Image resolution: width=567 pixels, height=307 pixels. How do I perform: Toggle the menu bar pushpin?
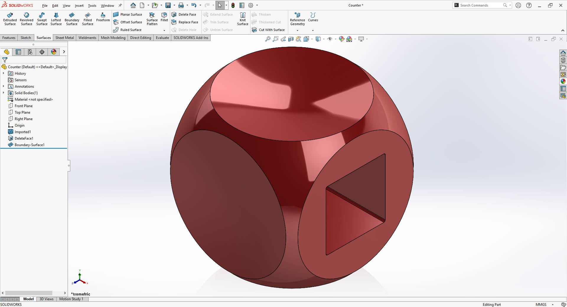[x=120, y=5]
